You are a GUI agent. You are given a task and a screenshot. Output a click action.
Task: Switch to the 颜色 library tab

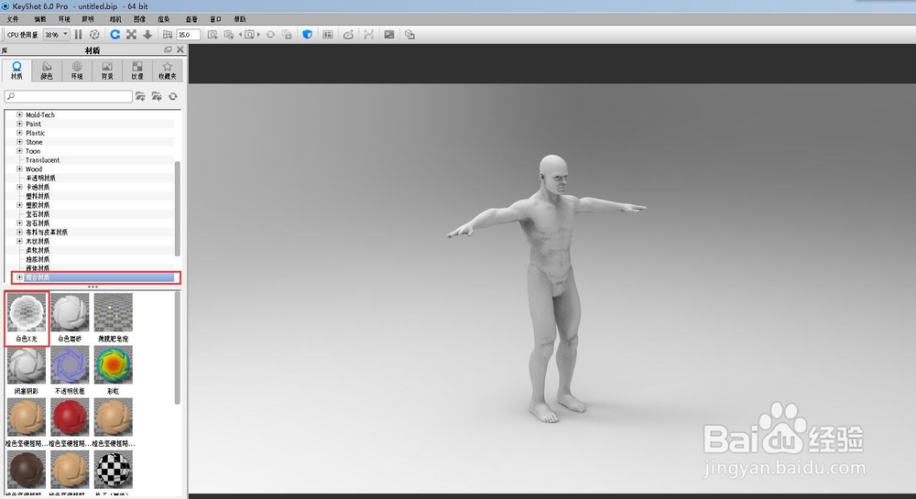pos(47,70)
